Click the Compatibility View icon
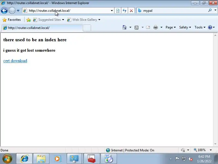218x164 pixels. pos(118,11)
